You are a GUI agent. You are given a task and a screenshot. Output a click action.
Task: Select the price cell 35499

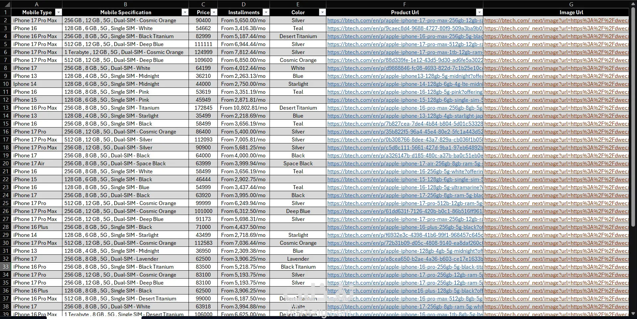203,116
